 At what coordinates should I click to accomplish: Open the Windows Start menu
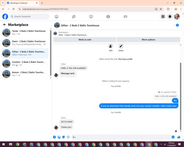click(x=3, y=144)
